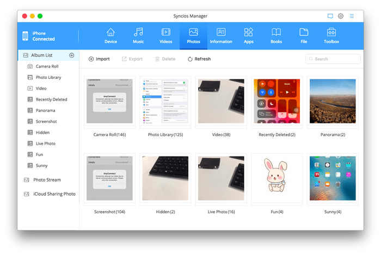Click the add album plus icon
381x255 pixels.
coord(71,55)
